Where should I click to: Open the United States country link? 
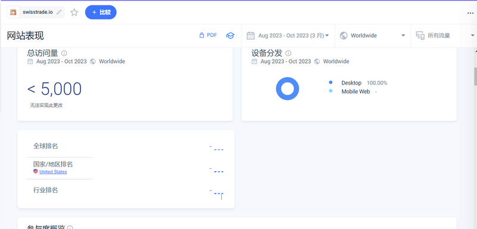53,172
